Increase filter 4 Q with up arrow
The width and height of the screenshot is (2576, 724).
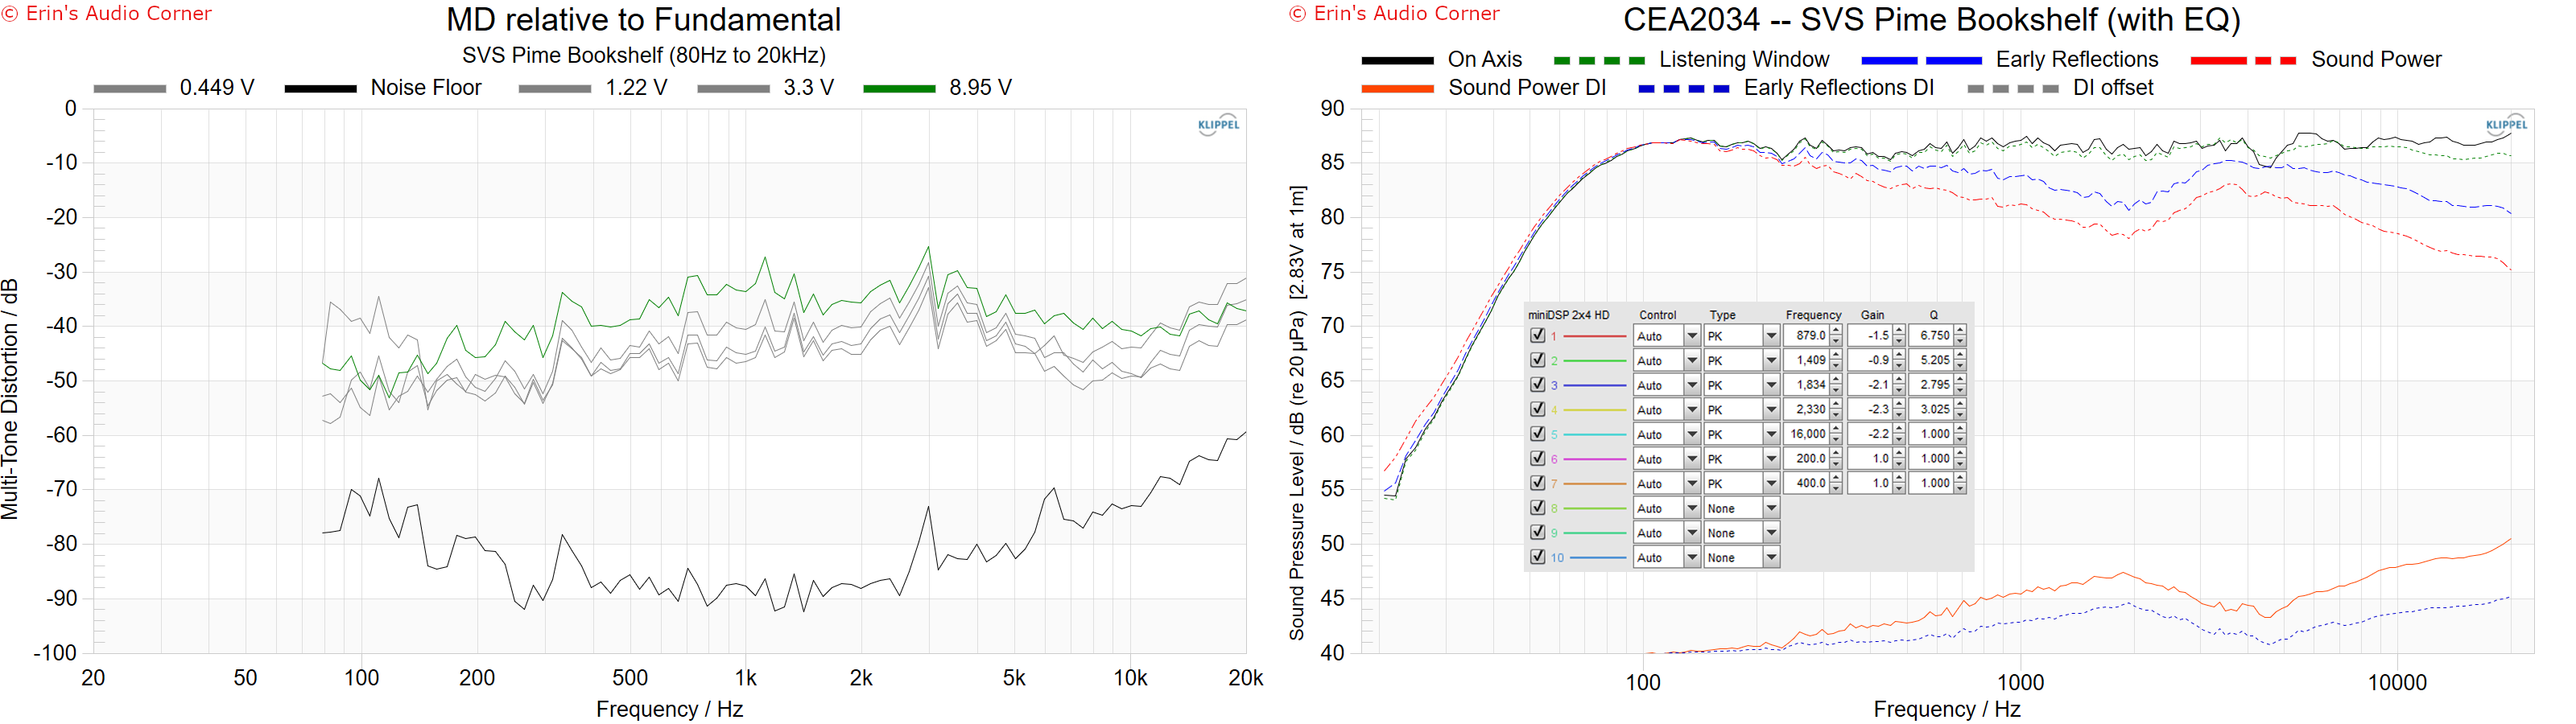coord(1960,404)
